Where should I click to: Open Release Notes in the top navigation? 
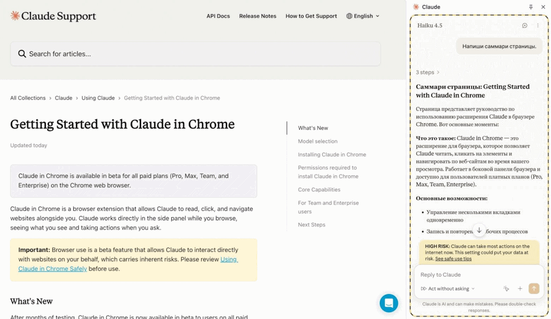pyautogui.click(x=257, y=16)
